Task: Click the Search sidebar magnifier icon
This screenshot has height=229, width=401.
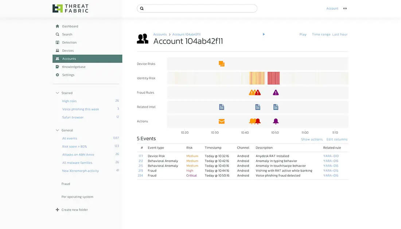Action: [x=57, y=34]
